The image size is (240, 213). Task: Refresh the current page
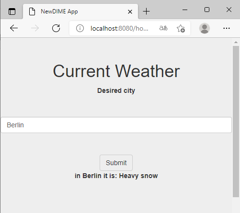[x=56, y=28]
